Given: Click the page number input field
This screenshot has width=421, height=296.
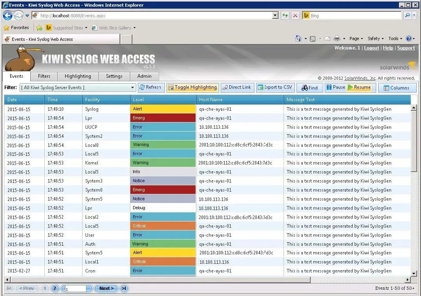Looking at the screenshot, I should [75, 289].
